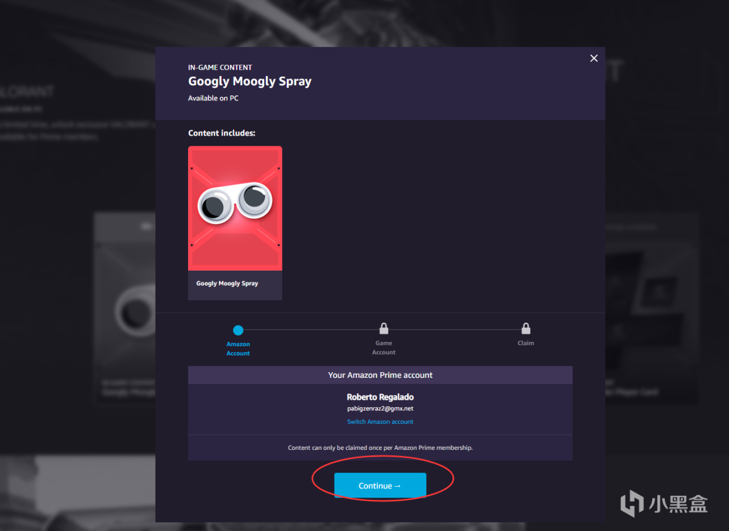Viewport: 729px width, 531px height.
Task: Click the Game Account step label
Action: [x=384, y=348]
